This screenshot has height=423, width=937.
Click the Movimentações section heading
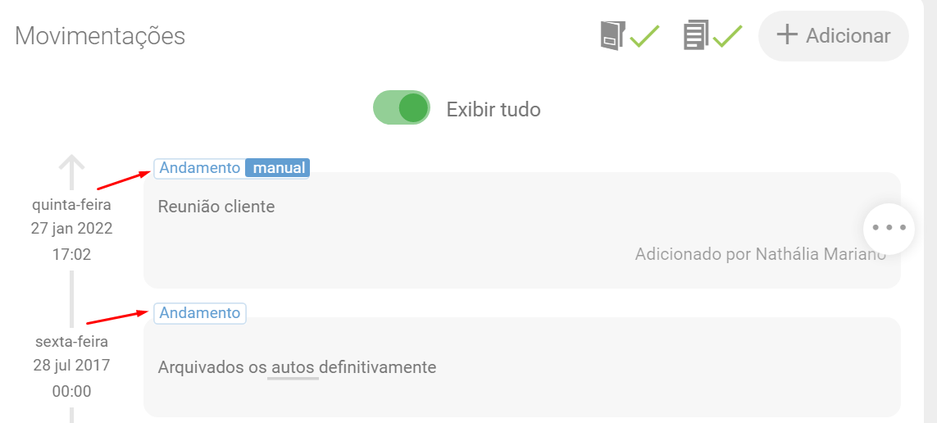pyautogui.click(x=100, y=36)
